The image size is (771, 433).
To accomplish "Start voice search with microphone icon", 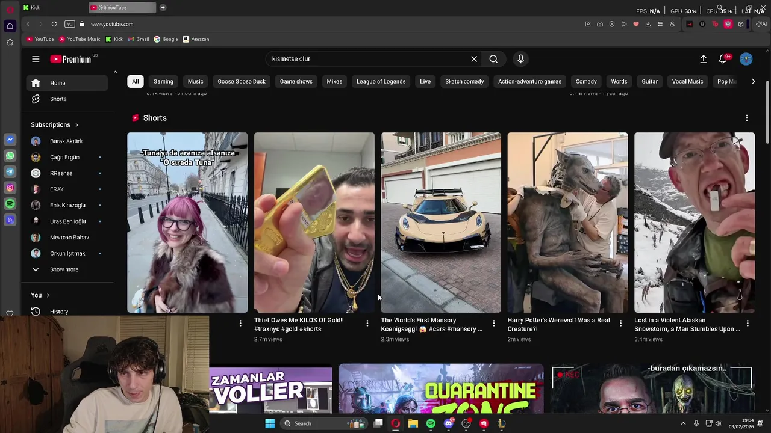I will tap(521, 59).
